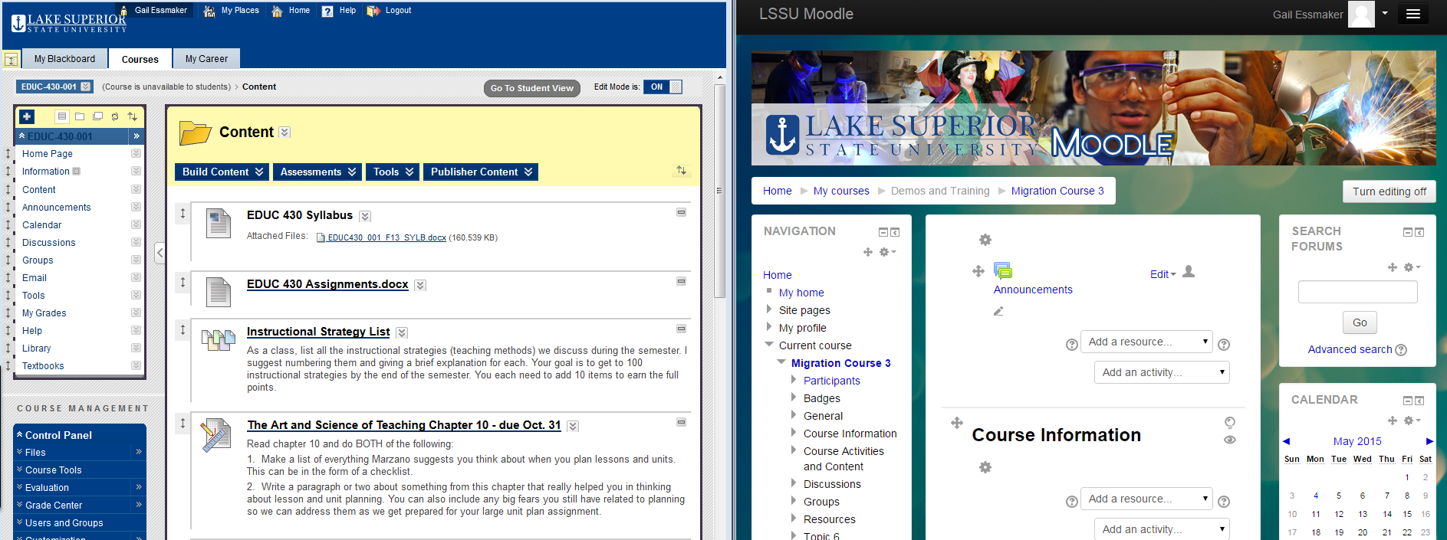Switch Blackboard course menu to list view

click(x=62, y=116)
